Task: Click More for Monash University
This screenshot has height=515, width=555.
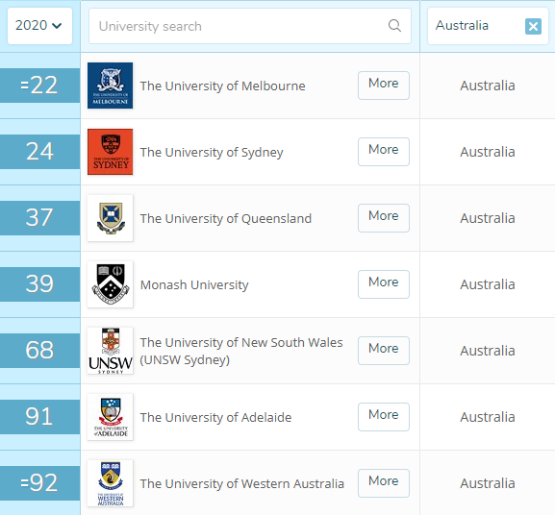Action: [384, 284]
